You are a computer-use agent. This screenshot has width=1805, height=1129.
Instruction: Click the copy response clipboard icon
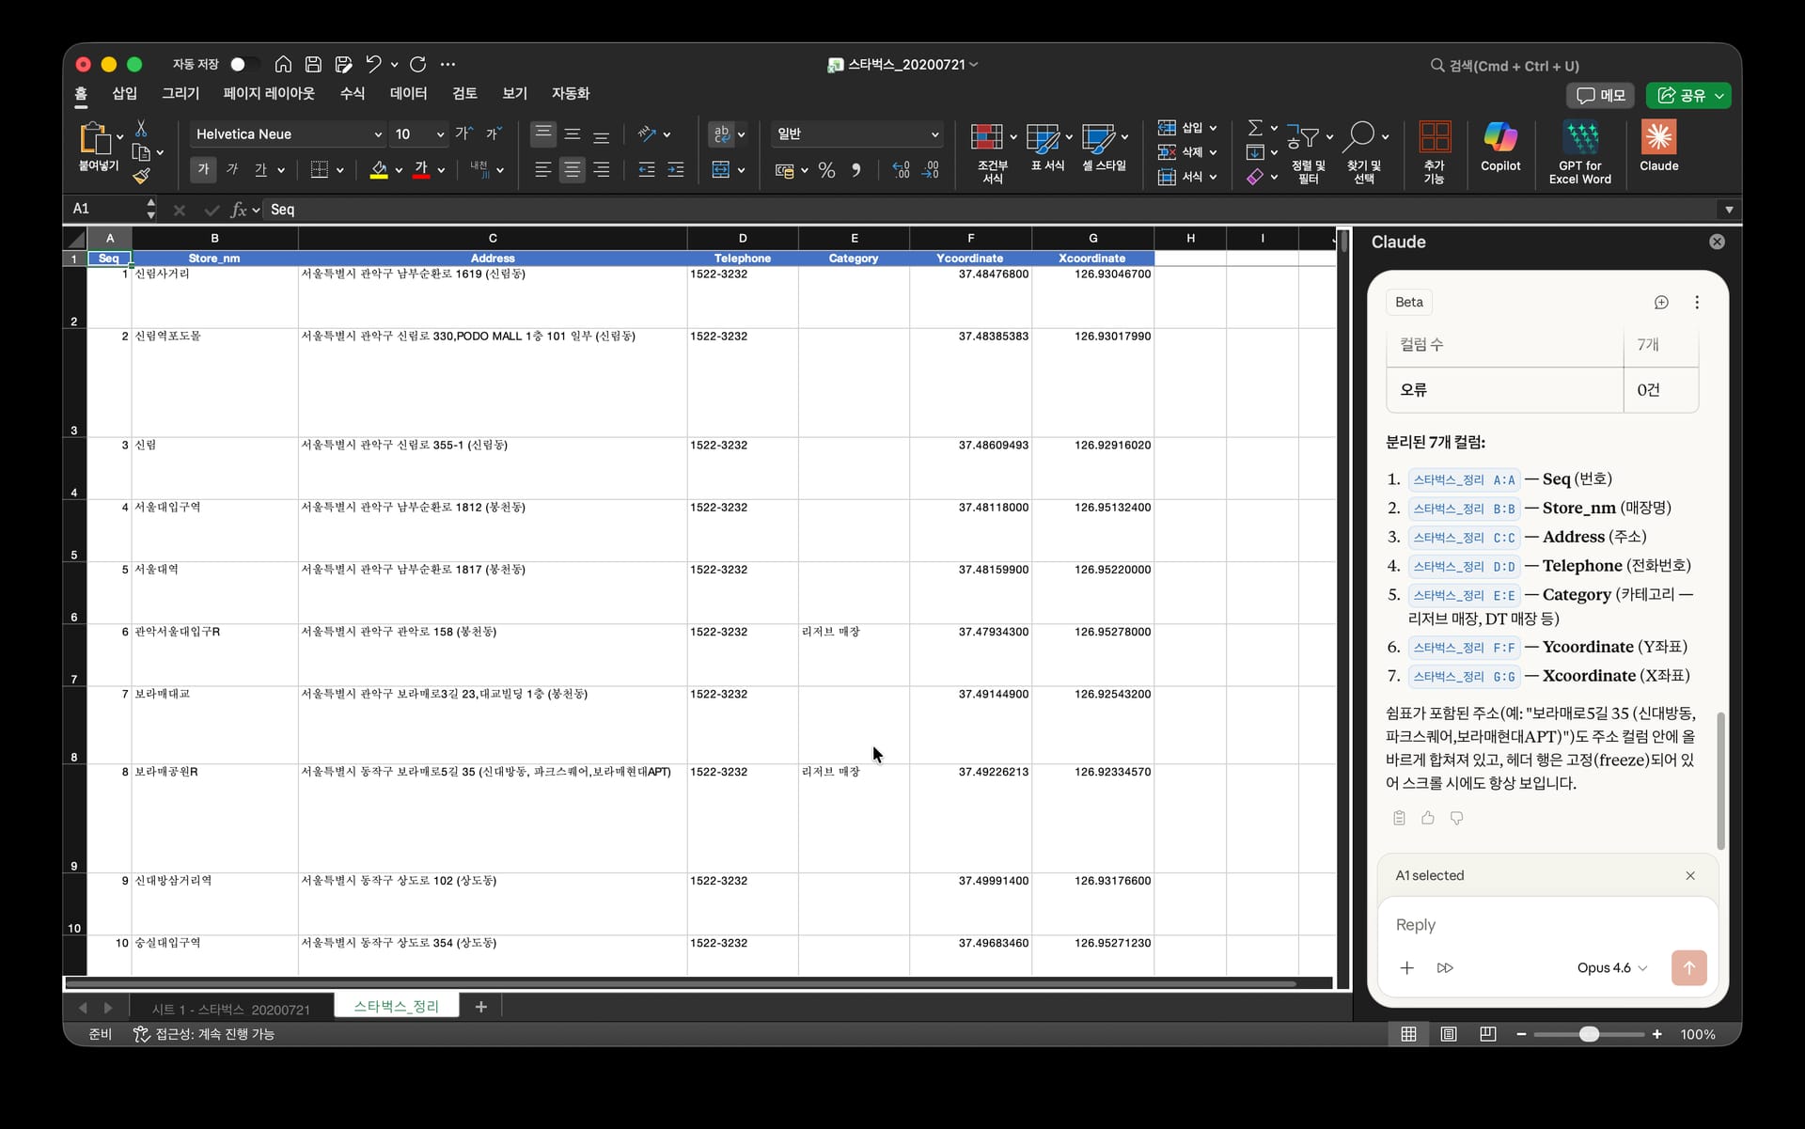point(1399,818)
